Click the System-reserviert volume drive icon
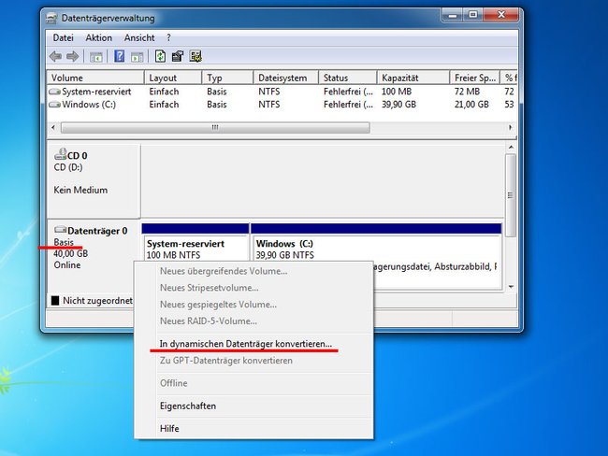The image size is (608, 456). click(x=54, y=92)
